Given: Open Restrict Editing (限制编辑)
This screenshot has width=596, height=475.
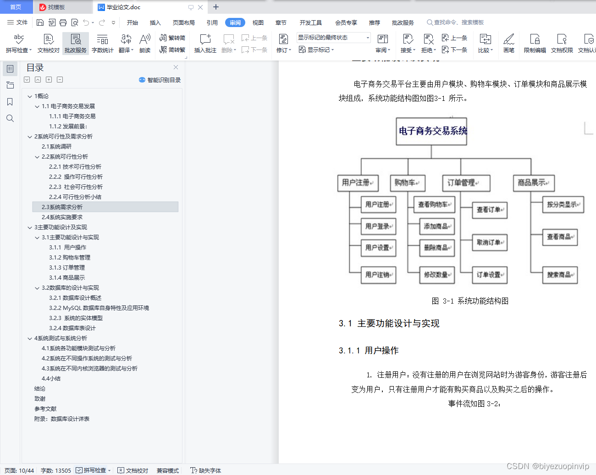Looking at the screenshot, I should 535,44.
